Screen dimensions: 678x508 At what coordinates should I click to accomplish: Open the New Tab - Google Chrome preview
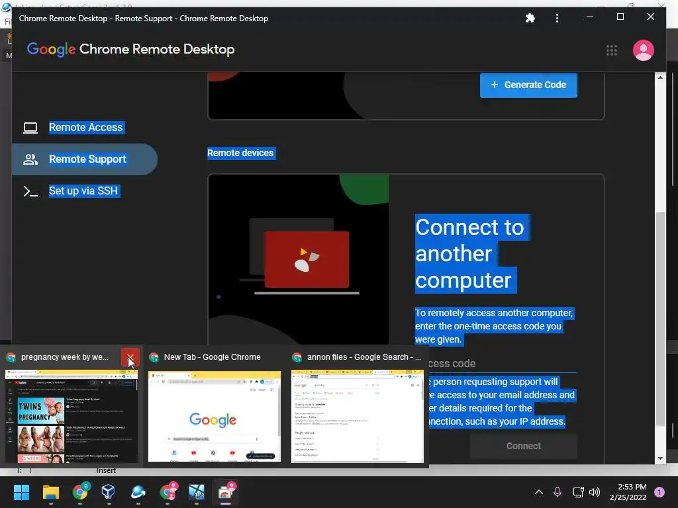point(215,416)
